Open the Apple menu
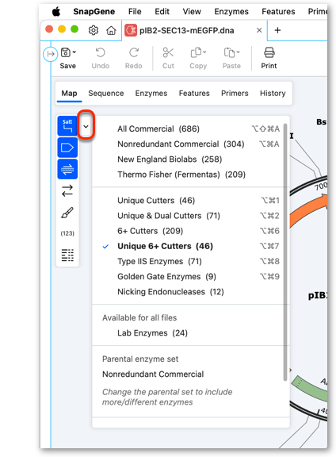 click(x=56, y=11)
